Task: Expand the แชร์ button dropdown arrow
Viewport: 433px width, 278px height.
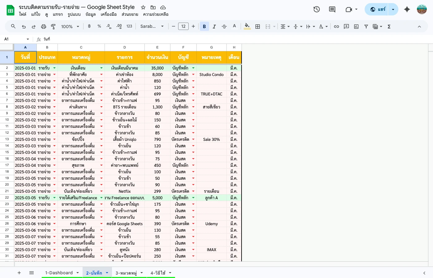Action: point(393,9)
